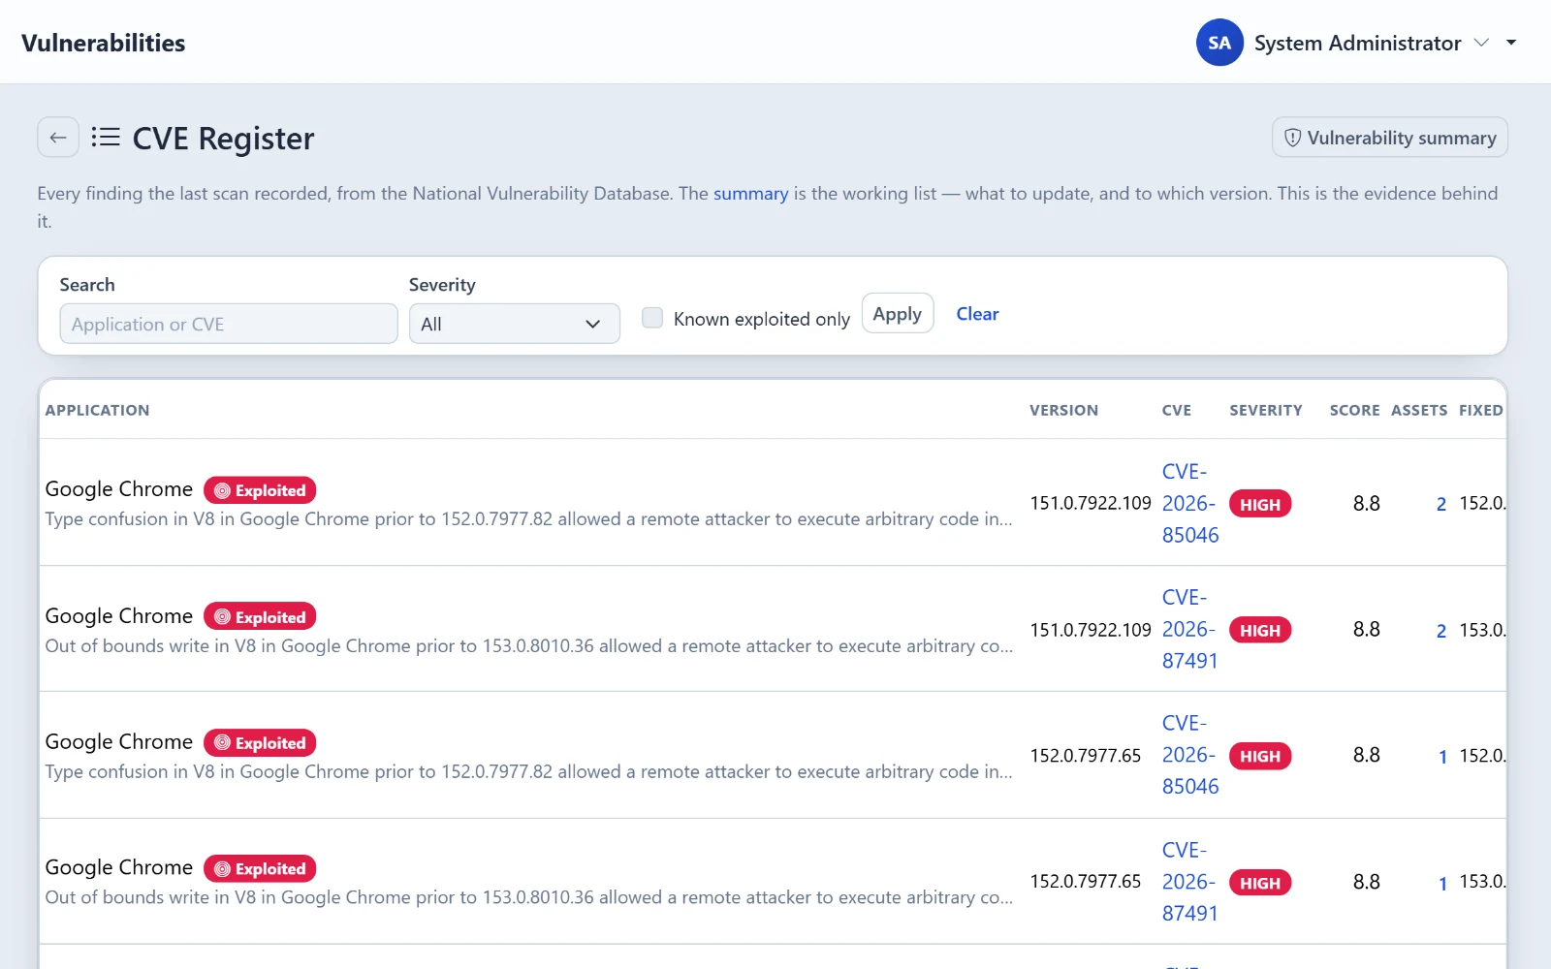Viewport: 1551px width, 969px height.
Task: Click HIGH severity badge in third row
Action: click(x=1260, y=756)
